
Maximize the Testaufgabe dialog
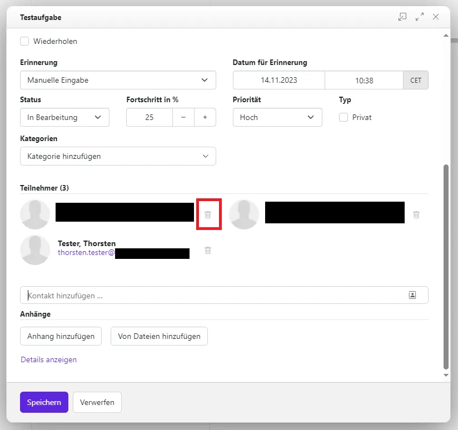pos(420,17)
